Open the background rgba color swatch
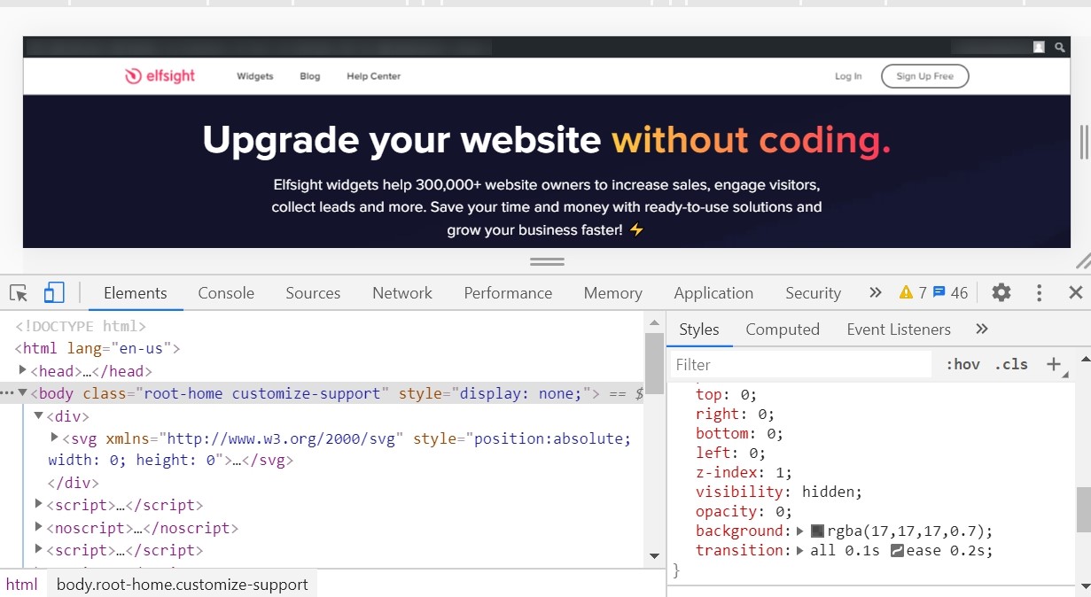 pyautogui.click(x=817, y=531)
